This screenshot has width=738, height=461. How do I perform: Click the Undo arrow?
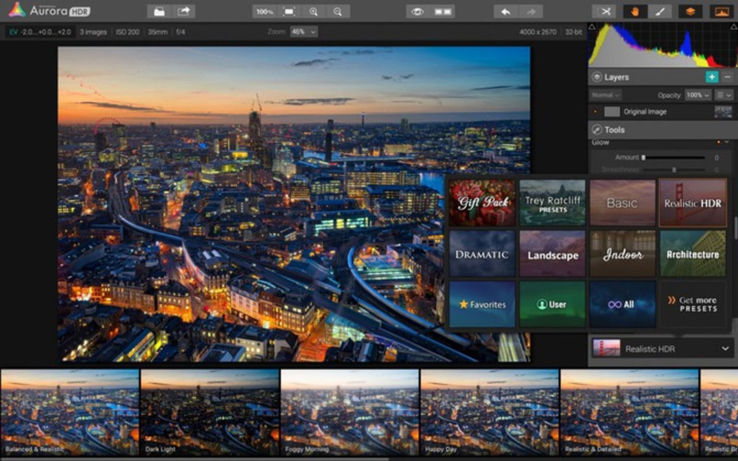(x=505, y=11)
